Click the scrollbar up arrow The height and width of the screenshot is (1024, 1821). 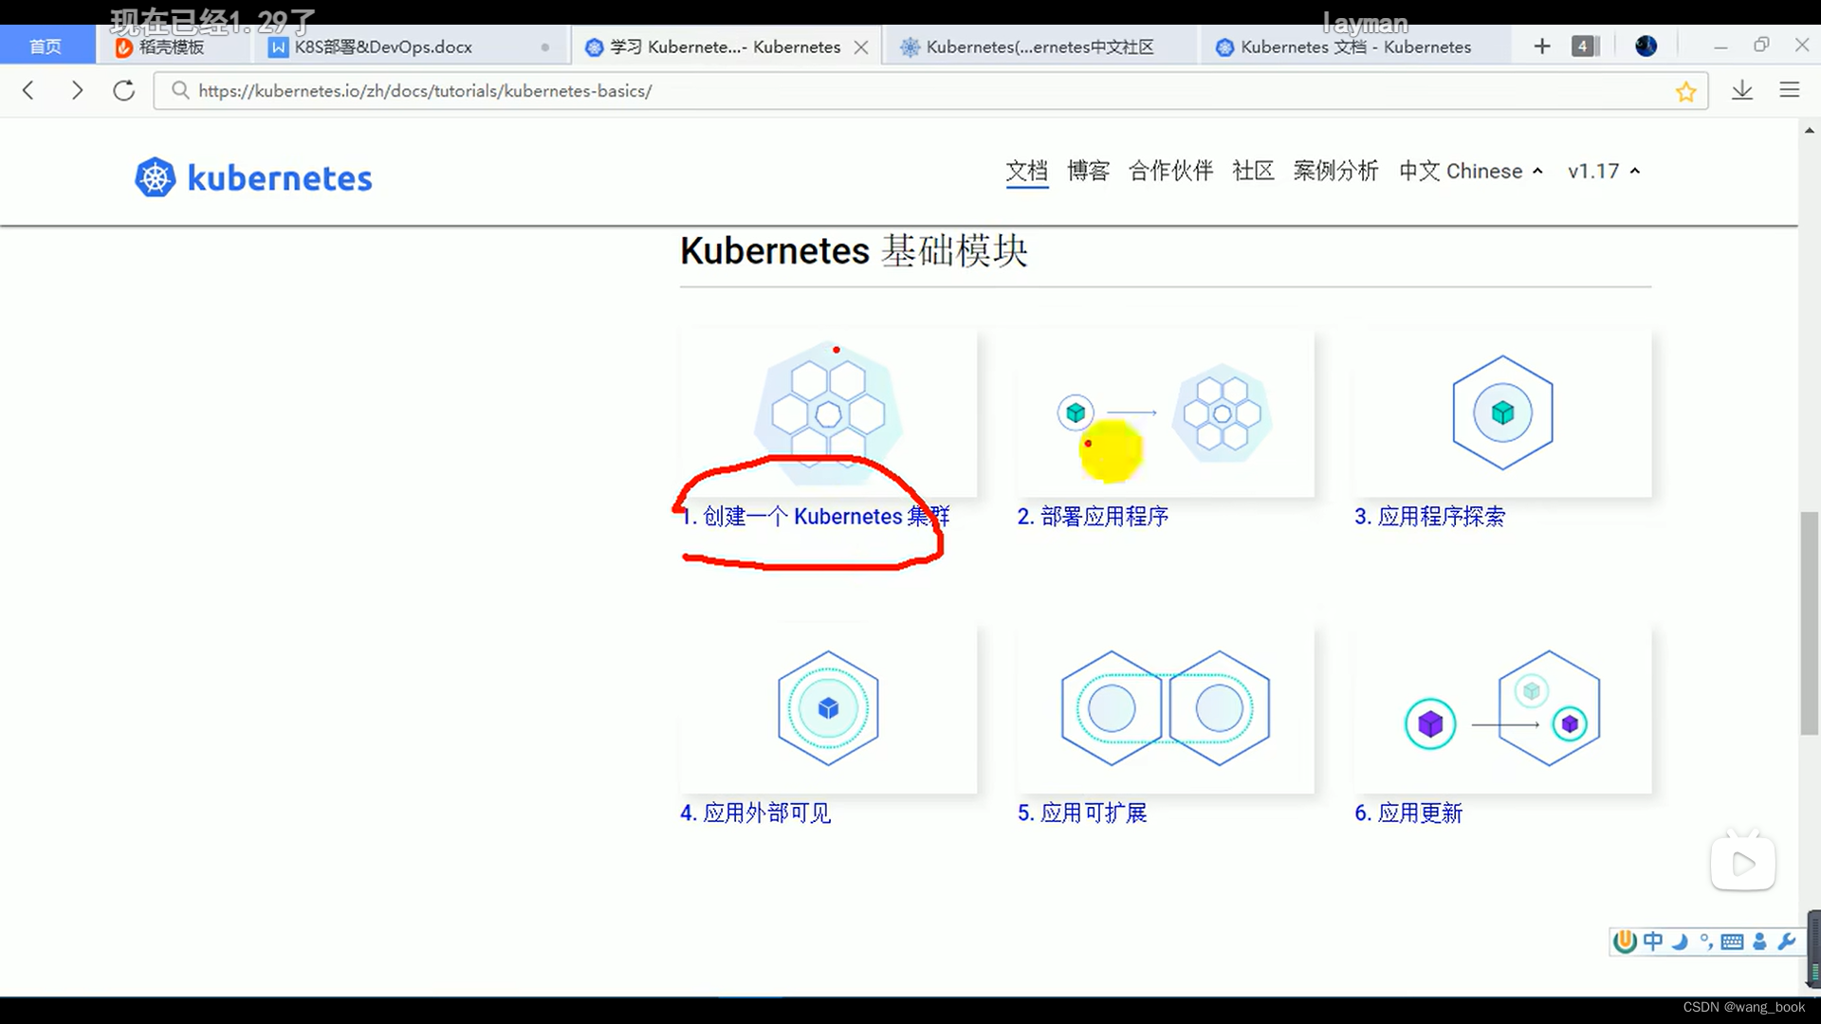1810,131
